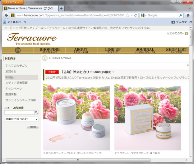Click the ミネラルカラーチーク2012 caption

click(x=73, y=153)
